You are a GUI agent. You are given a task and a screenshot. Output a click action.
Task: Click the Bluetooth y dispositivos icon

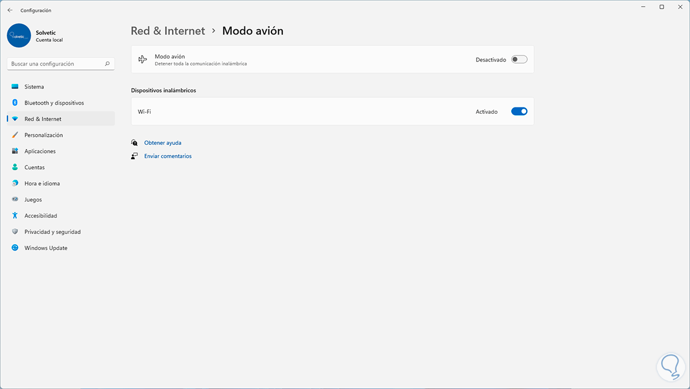15,103
